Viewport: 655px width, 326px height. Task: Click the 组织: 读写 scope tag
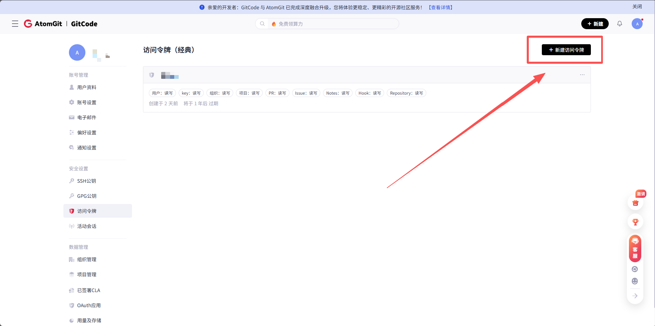[x=220, y=93]
